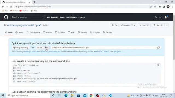Open the Maps bookmark
The height and width of the screenshot is (98, 175).
34,11
